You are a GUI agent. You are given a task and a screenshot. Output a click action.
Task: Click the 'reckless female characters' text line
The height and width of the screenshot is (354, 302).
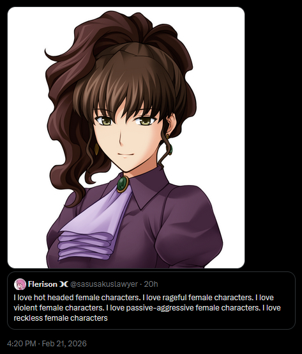click(61, 318)
